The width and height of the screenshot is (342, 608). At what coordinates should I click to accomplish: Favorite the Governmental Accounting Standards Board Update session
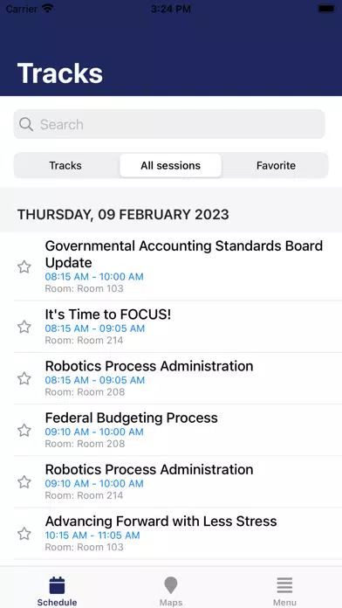point(24,266)
